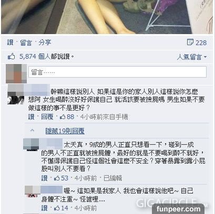Click the thumbs-up icon showing 53 likes

pos(57,178)
